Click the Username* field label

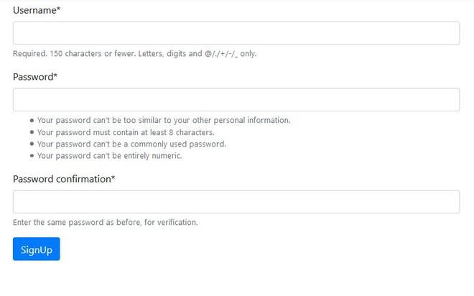point(37,10)
